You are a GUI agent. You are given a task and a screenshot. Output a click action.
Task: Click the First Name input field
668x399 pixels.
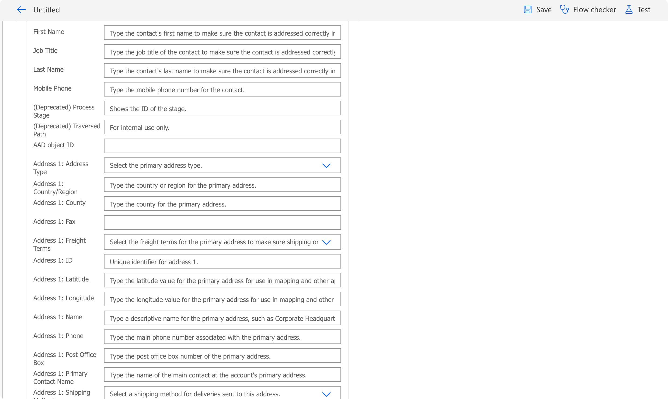[x=222, y=33]
